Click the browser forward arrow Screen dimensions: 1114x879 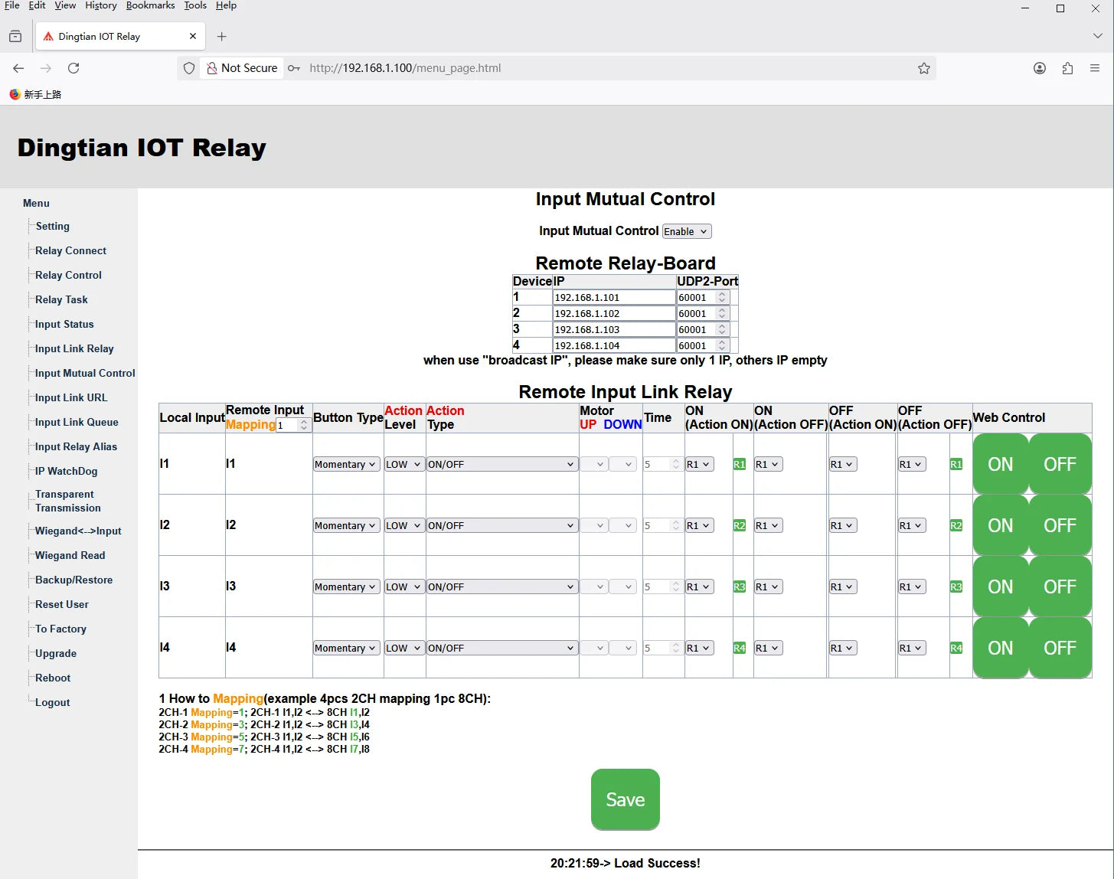click(46, 68)
